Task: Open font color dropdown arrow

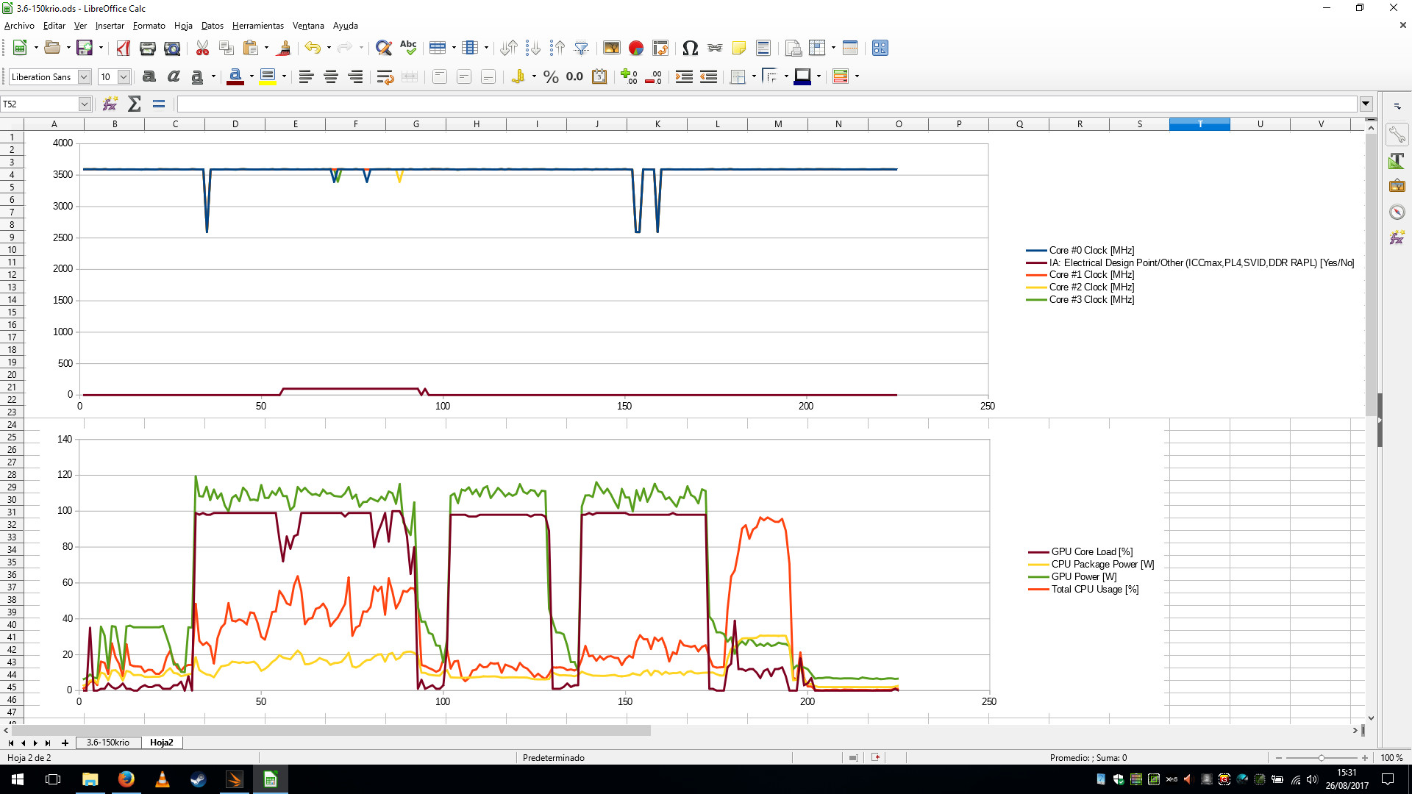Action: [x=252, y=76]
